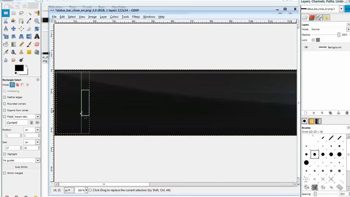Delete layer with the trash icon
The width and height of the screenshot is (350, 197).
[347, 113]
